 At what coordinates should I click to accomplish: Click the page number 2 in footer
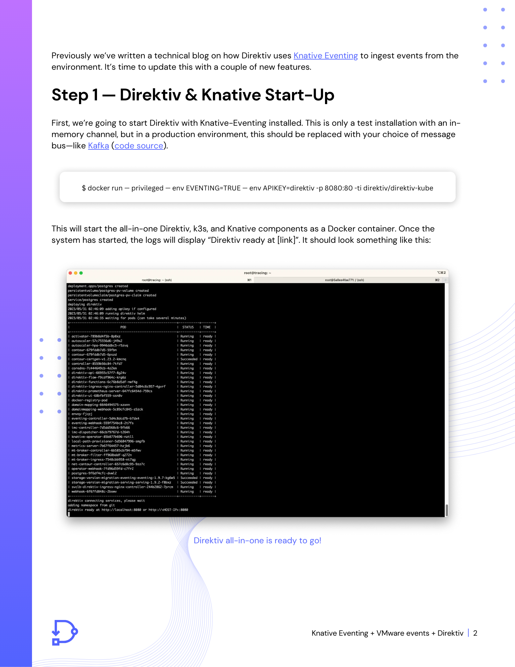[x=475, y=633]
